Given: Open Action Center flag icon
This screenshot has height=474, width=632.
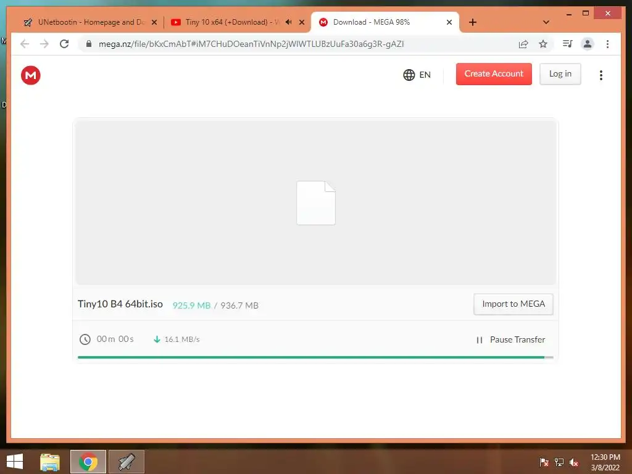Looking at the screenshot, I should pos(544,462).
